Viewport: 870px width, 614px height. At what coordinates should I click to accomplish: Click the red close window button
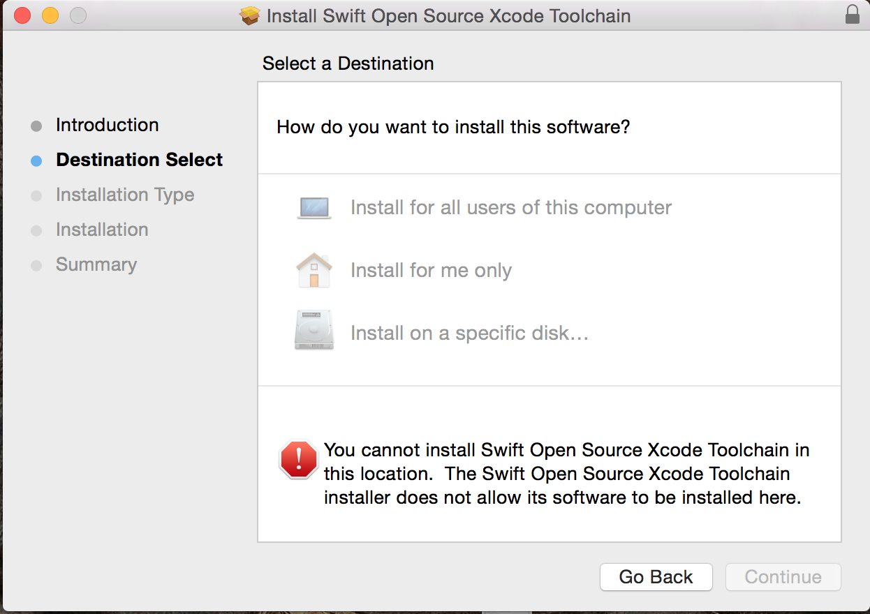tap(22, 15)
